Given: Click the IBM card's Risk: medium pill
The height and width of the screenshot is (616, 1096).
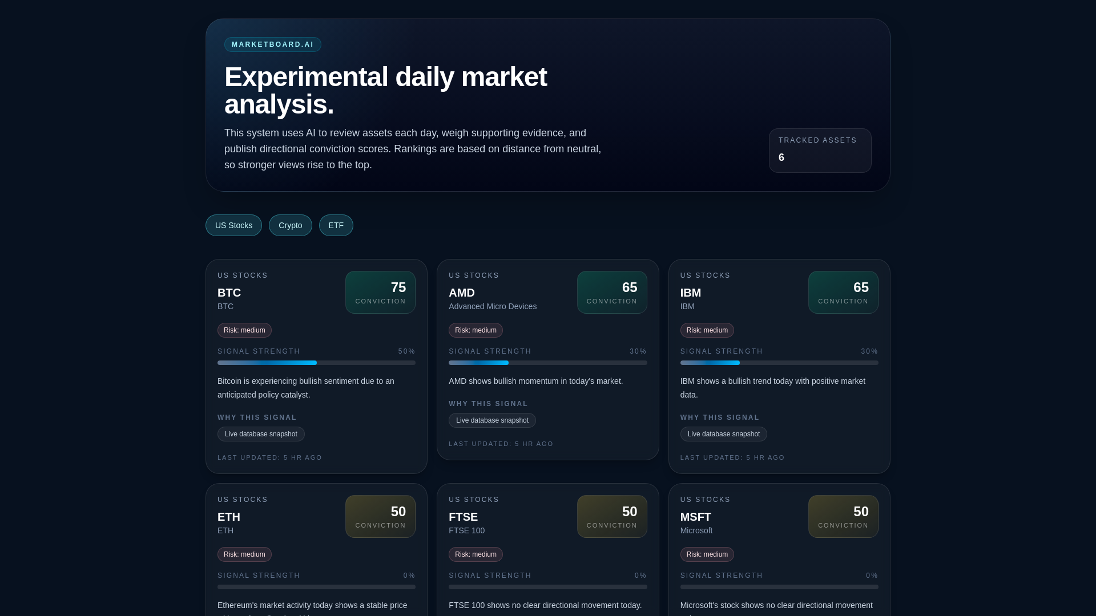Looking at the screenshot, I should point(707,330).
